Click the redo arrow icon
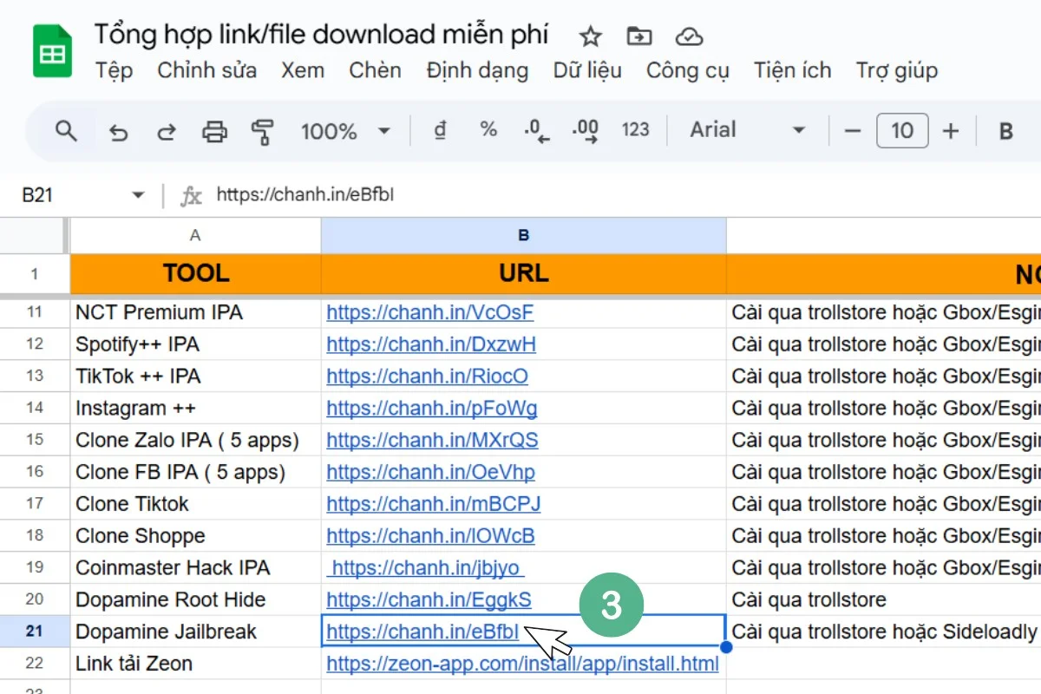This screenshot has width=1041, height=694. pyautogui.click(x=165, y=132)
